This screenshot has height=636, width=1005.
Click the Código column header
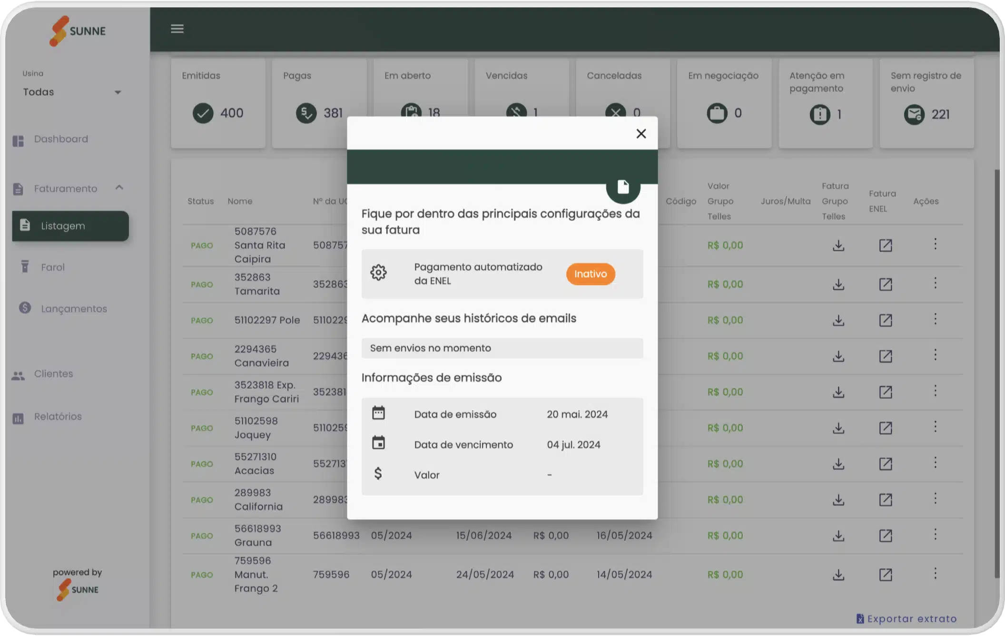[681, 201]
